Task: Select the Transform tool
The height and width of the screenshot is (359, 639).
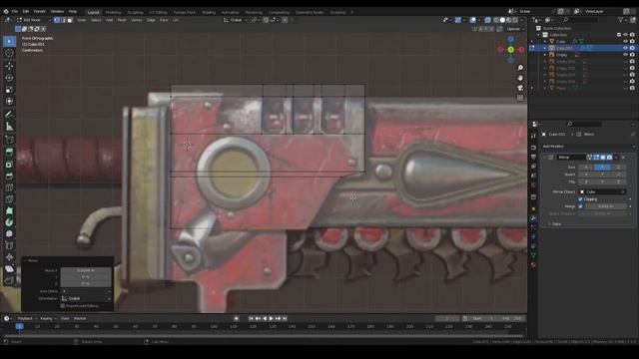Action: pos(9,102)
